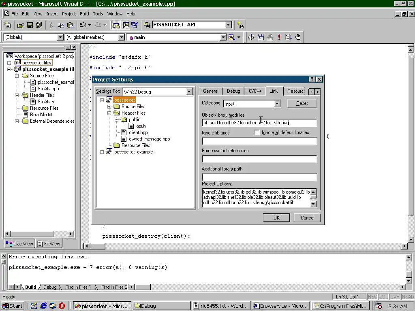
Task: Click the Window List toolbar icon
Action: pos(135,25)
